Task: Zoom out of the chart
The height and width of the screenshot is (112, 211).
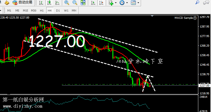Action: 75,3
